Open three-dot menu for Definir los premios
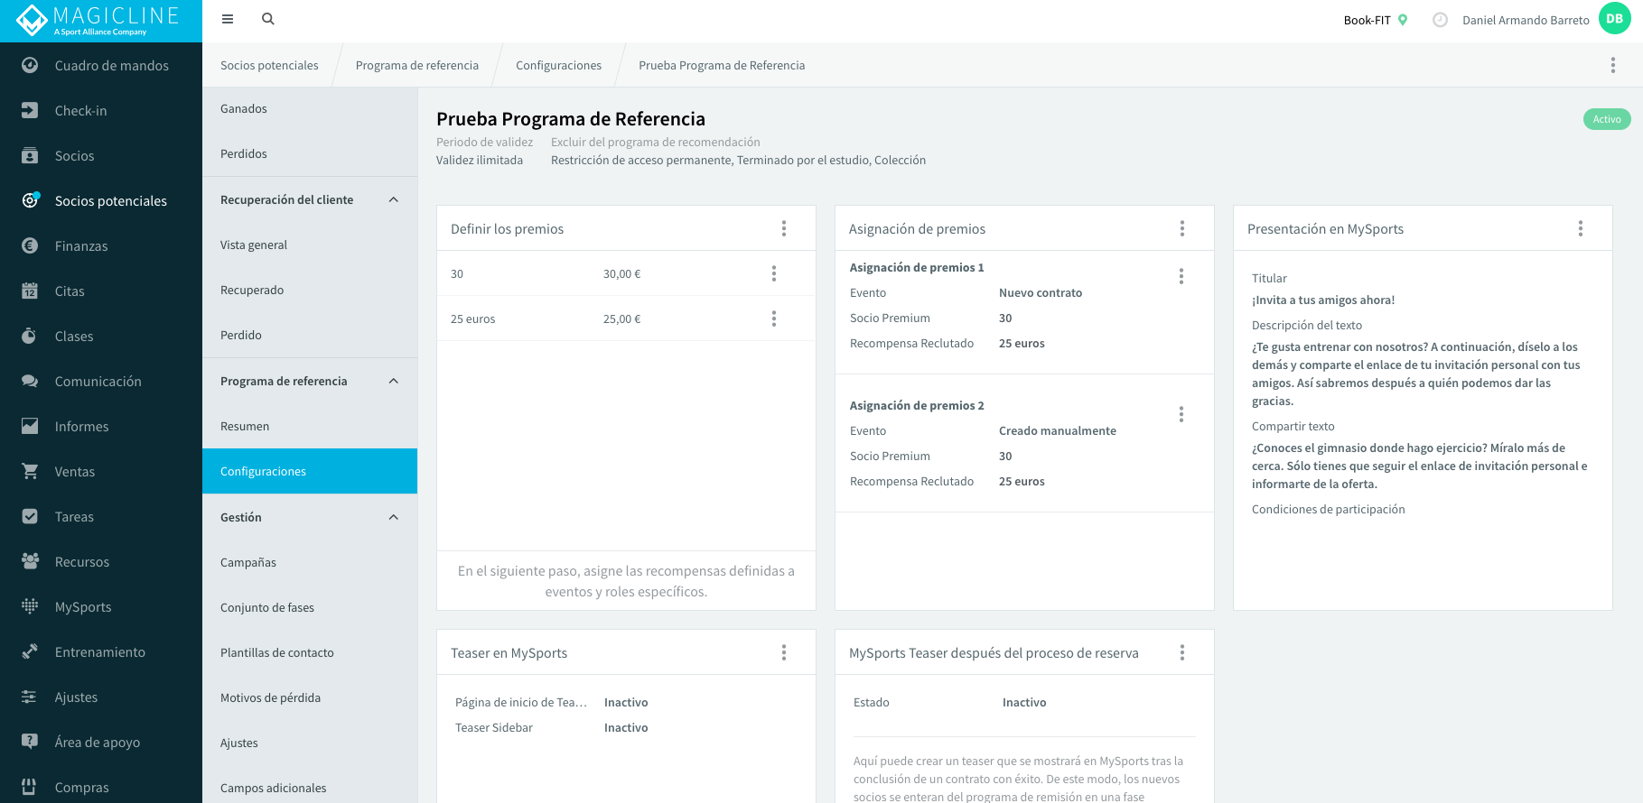This screenshot has height=803, width=1643. tap(784, 228)
